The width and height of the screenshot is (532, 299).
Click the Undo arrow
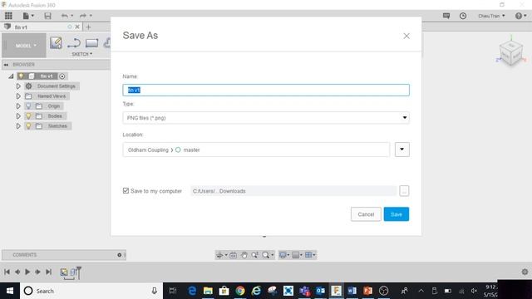pyautogui.click(x=65, y=16)
